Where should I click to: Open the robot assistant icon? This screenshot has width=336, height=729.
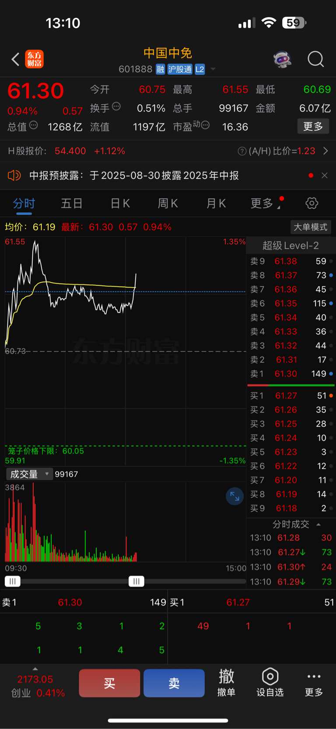point(283,59)
